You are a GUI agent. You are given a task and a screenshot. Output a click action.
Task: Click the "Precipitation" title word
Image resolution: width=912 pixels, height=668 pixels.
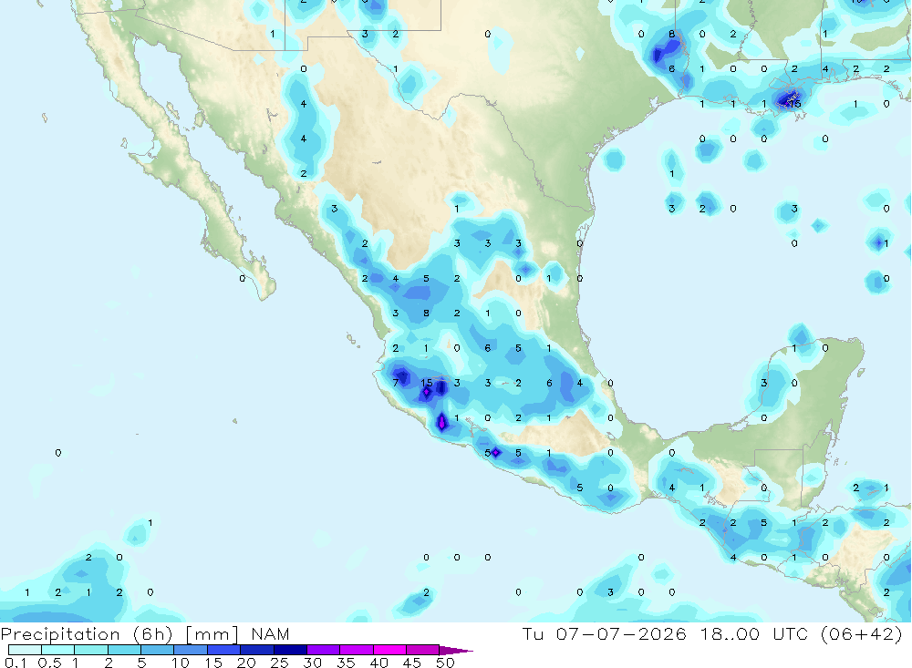pos(60,633)
